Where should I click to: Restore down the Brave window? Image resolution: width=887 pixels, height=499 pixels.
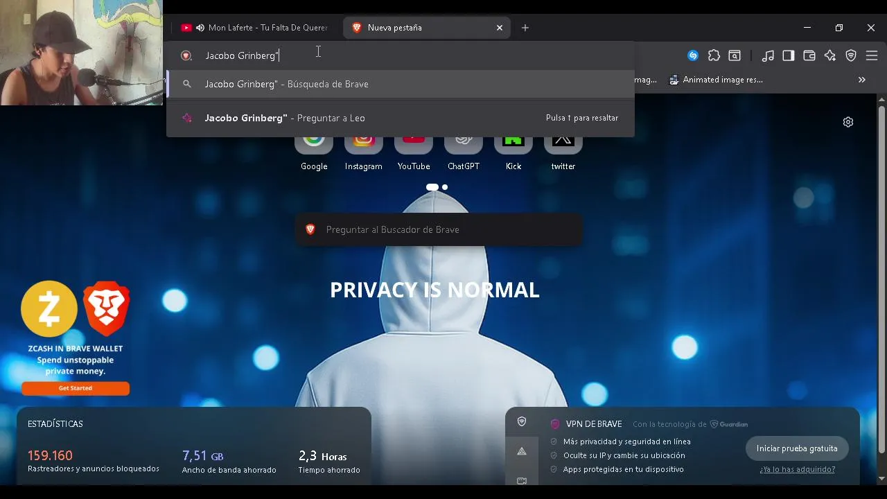[x=839, y=28]
